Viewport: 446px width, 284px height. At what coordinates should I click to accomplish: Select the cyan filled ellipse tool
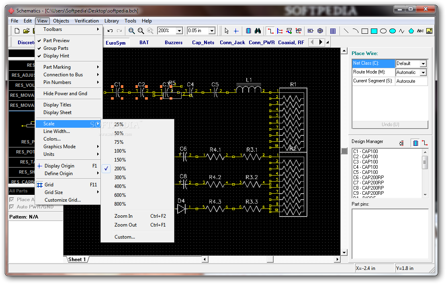click(393, 31)
